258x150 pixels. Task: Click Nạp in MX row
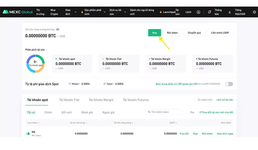[195, 134]
